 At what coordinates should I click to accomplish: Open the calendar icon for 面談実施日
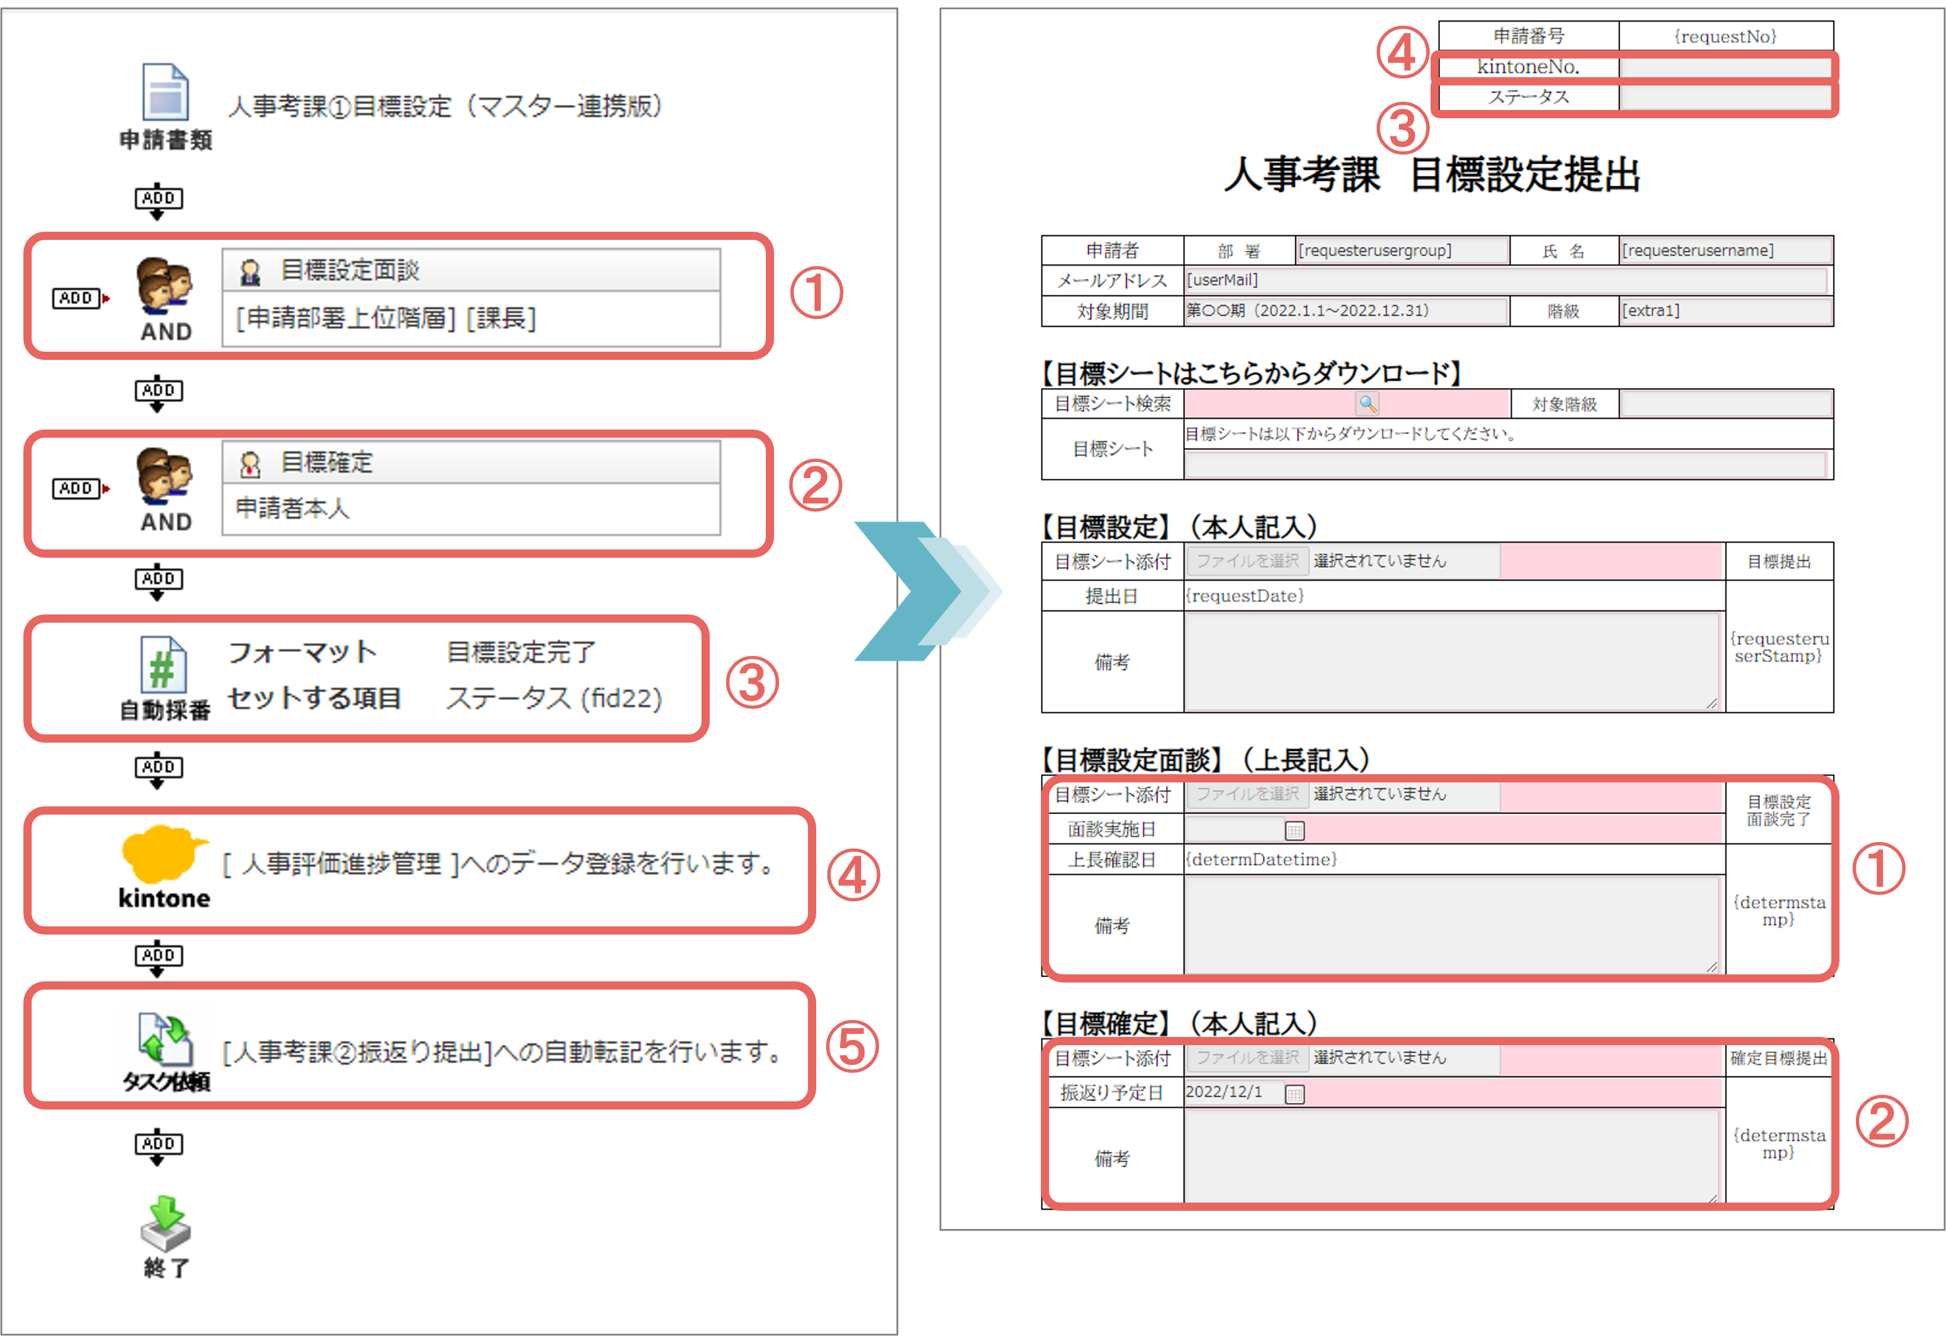pos(1295,830)
